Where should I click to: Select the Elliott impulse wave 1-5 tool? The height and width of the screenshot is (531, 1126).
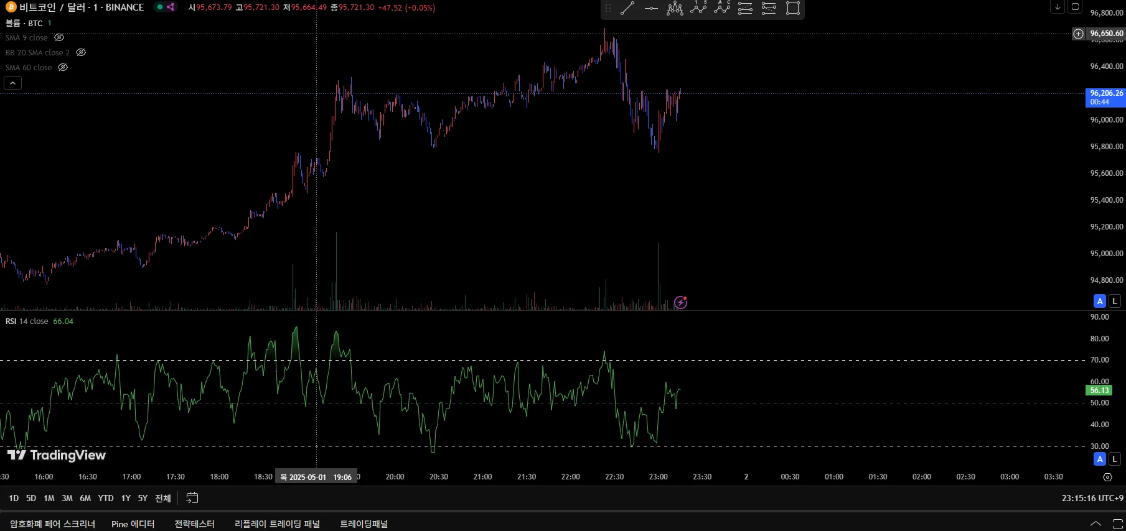pos(698,8)
